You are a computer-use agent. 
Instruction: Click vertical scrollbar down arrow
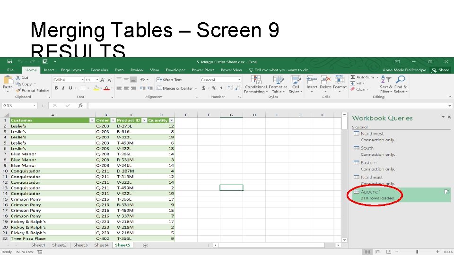[344, 240]
